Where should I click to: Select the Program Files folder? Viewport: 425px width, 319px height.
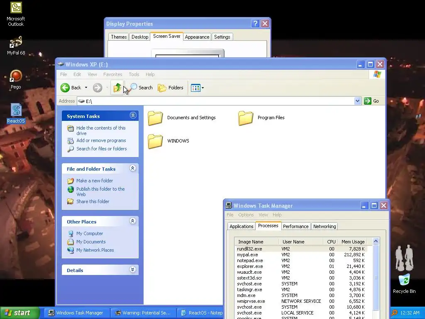[x=261, y=118]
